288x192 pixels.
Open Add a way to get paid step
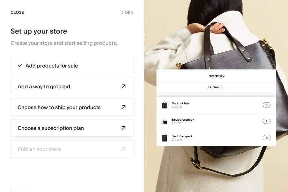coord(72,86)
